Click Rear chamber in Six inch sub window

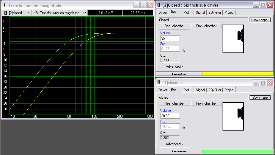click(x=174, y=26)
